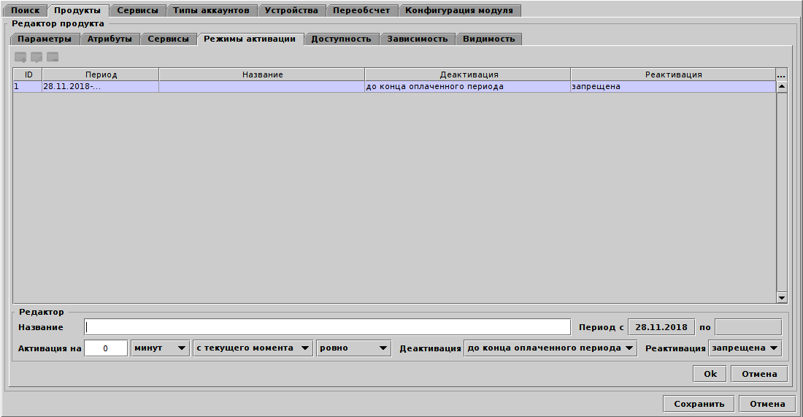The image size is (803, 417).
Task: Open the Доступность sub-tab
Action: tap(341, 39)
